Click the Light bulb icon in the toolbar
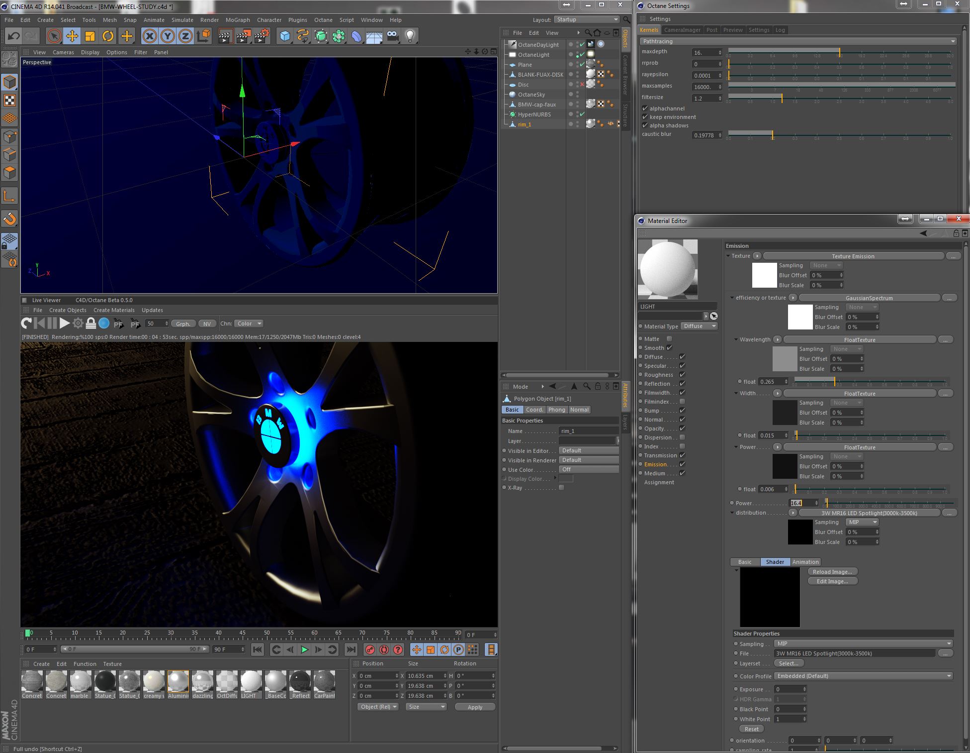Screen dimensions: 970x753 (x=410, y=36)
